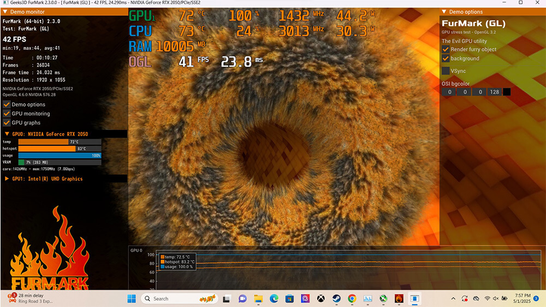
Task: Click the CPU overlay '3013 MHz' clock readout
Action: click(301, 31)
